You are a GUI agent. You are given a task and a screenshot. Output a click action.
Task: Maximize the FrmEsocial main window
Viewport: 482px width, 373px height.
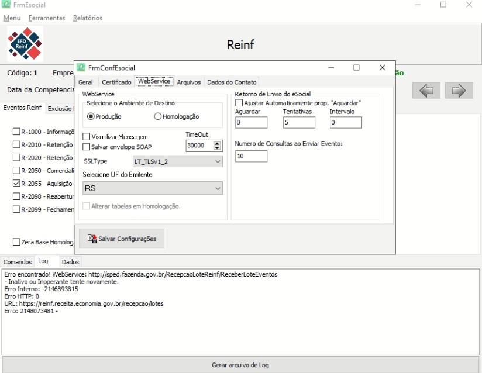tap(443, 5)
